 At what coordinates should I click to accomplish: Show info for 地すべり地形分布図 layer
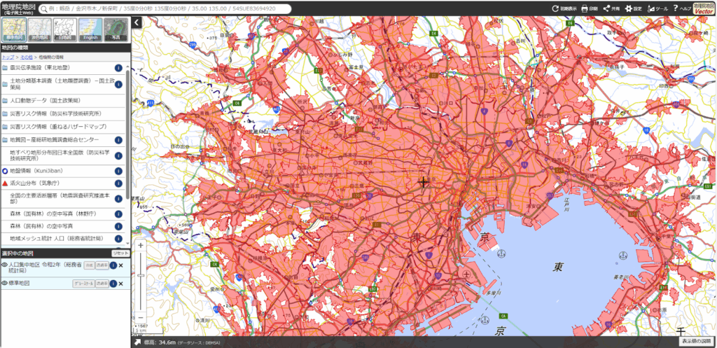118,156
